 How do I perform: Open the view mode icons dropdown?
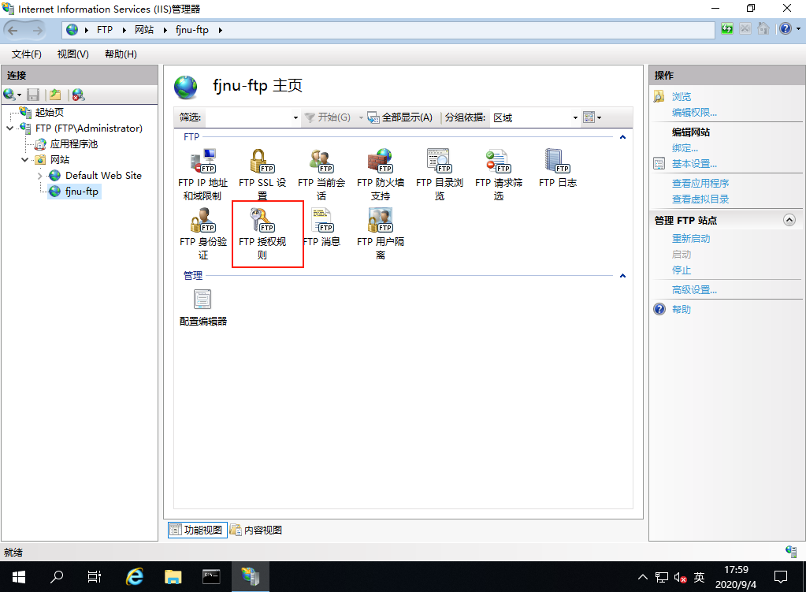pos(592,117)
